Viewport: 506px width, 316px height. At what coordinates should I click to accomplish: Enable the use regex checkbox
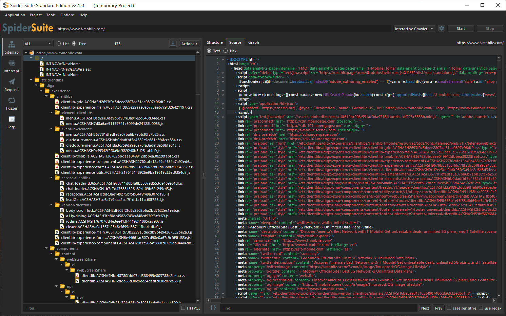(x=481, y=308)
